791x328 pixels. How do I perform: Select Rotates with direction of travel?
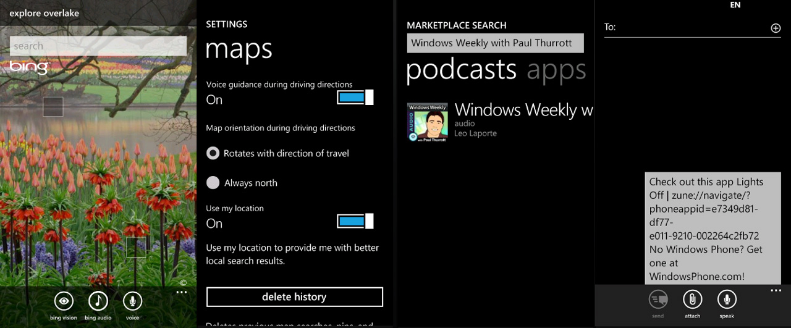(277, 153)
